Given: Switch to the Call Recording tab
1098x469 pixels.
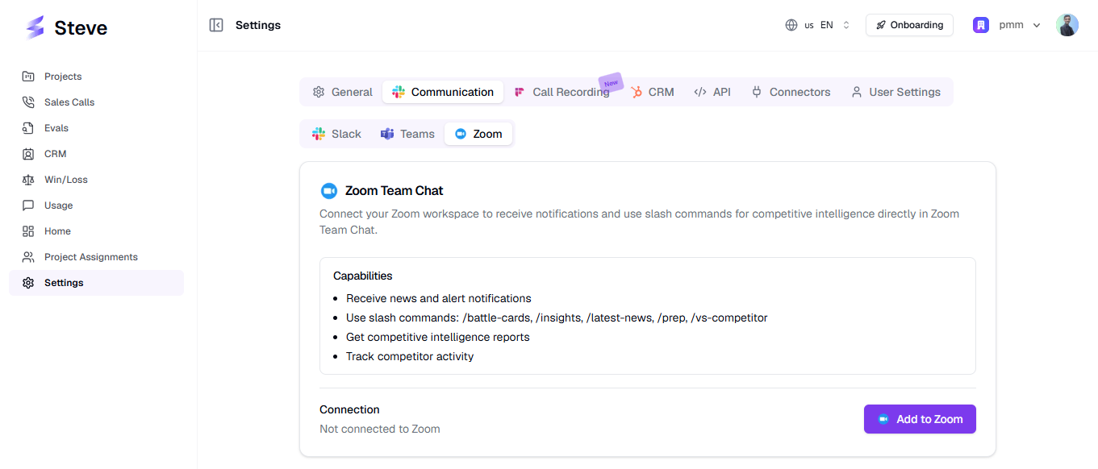Looking at the screenshot, I should (562, 92).
